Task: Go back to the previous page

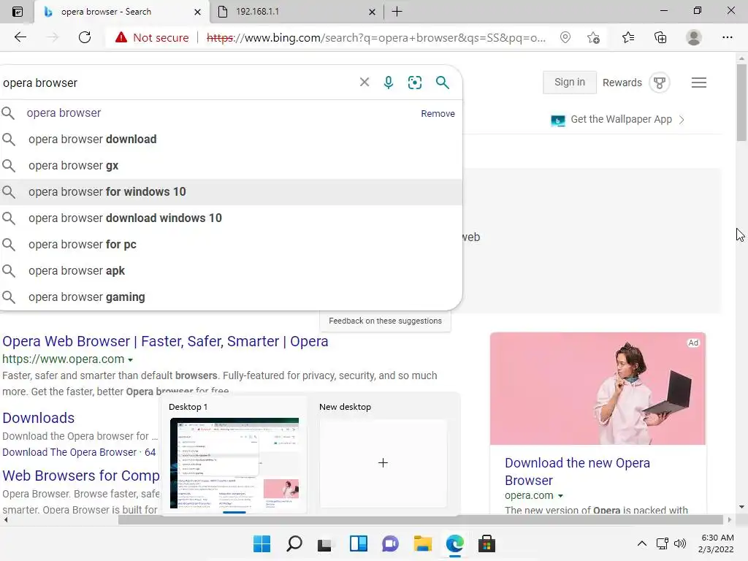Action: click(x=20, y=37)
